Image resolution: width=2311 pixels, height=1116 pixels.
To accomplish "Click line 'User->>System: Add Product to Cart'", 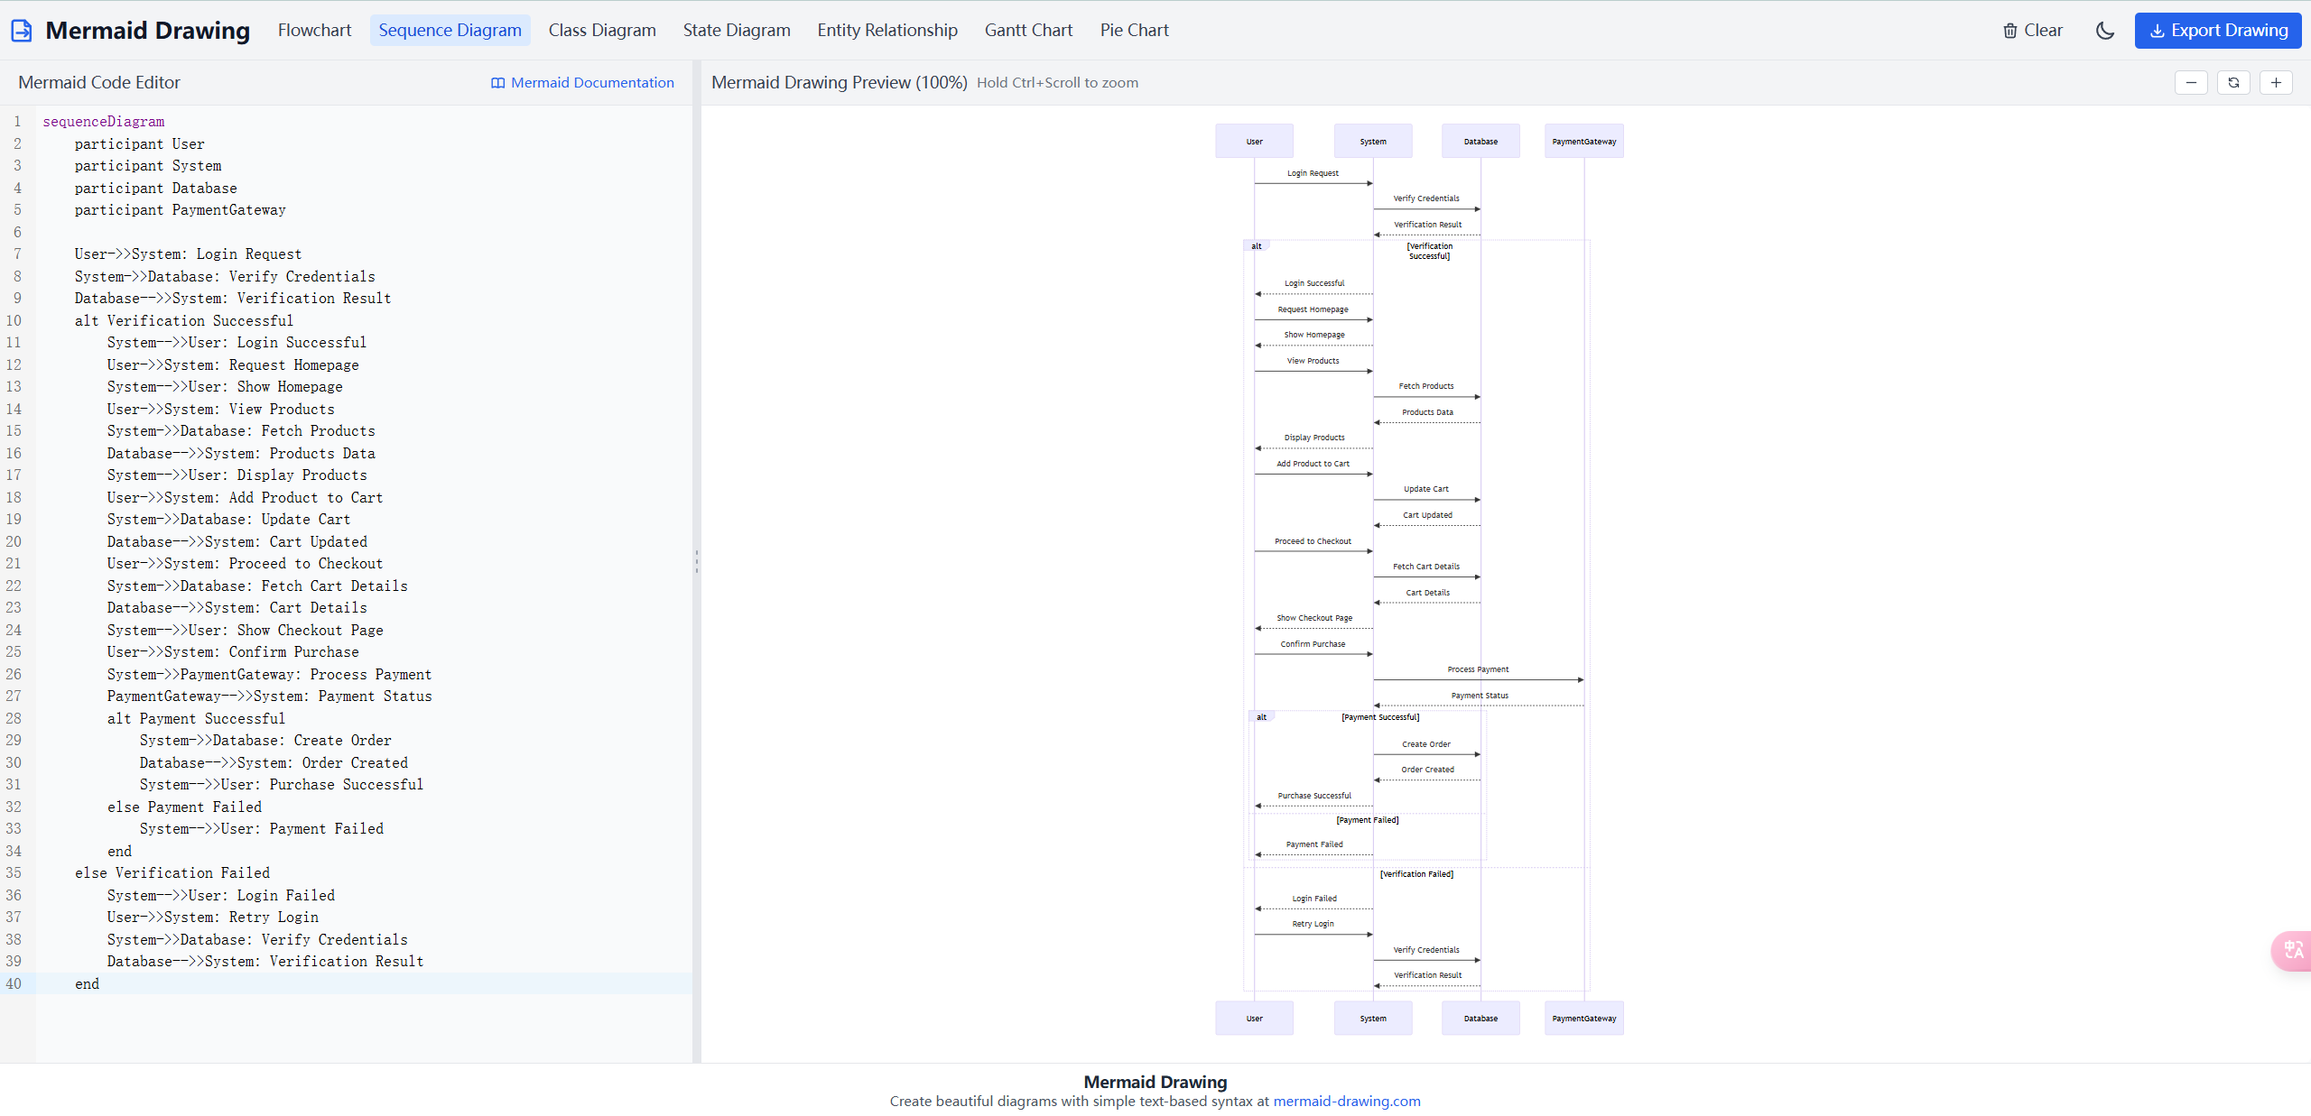I will coord(245,498).
